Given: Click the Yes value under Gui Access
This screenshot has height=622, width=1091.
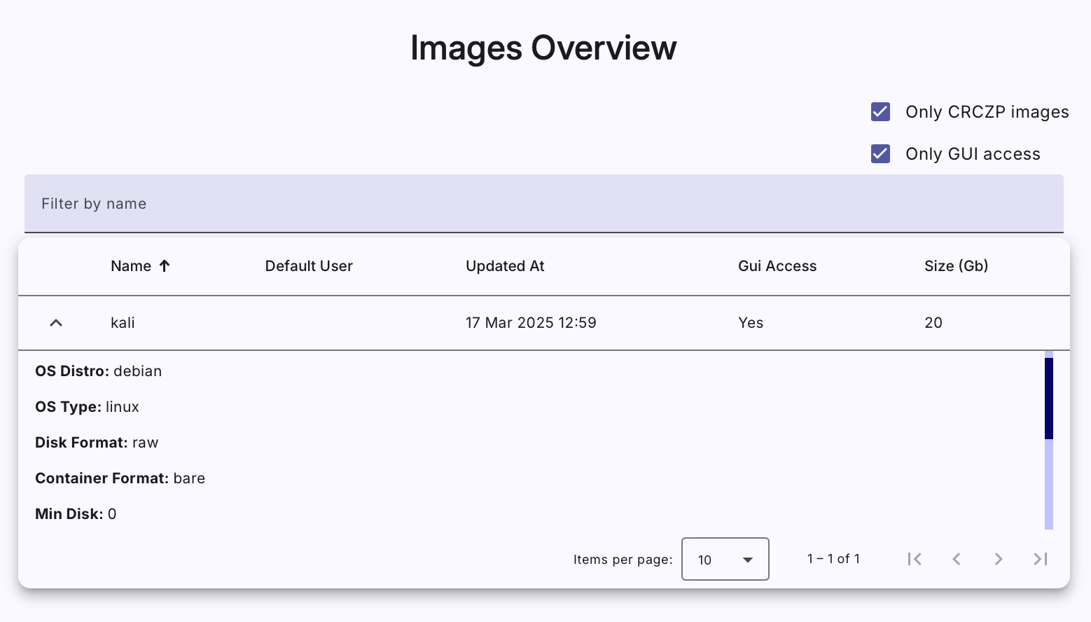Looking at the screenshot, I should [x=751, y=323].
